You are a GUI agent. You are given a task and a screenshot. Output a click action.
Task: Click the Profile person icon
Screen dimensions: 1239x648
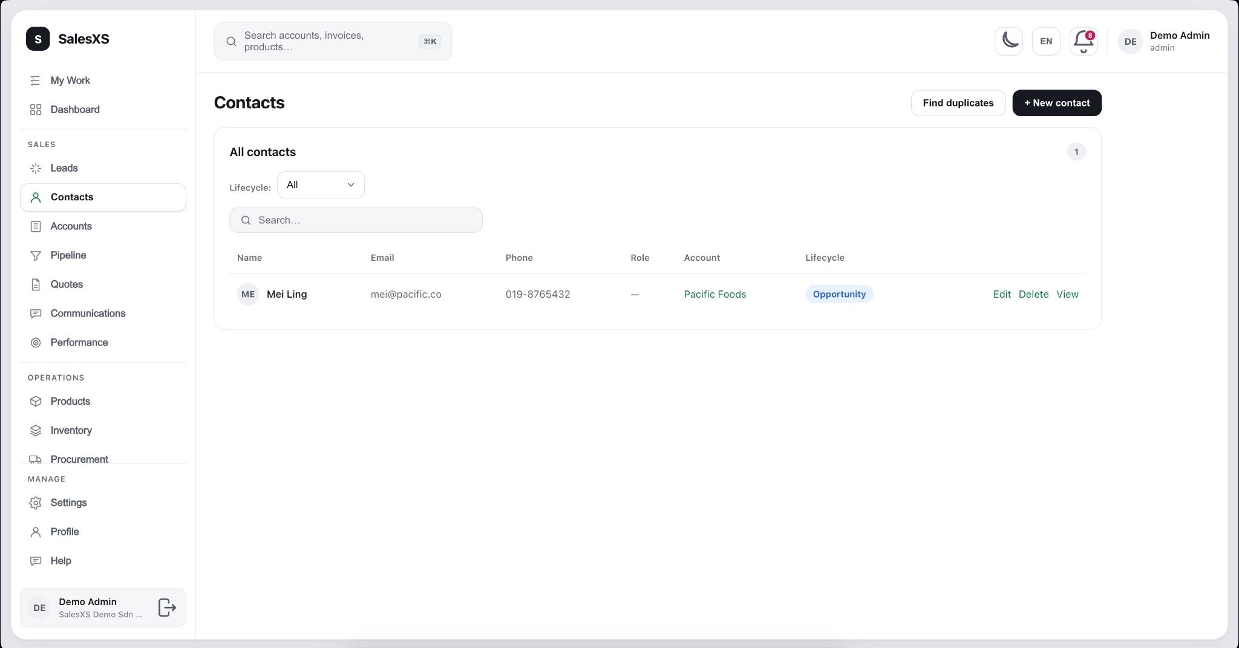click(36, 532)
